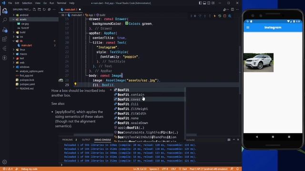Choose BoxFit.scaleDown from suggestions
The image size is (305, 171).
point(150,123)
